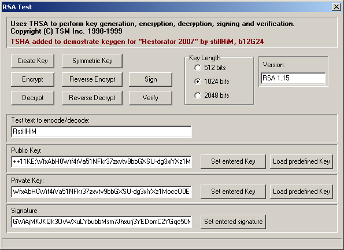Load predefined Key for the Private Key
This screenshot has width=344, height=250.
[x=301, y=192]
